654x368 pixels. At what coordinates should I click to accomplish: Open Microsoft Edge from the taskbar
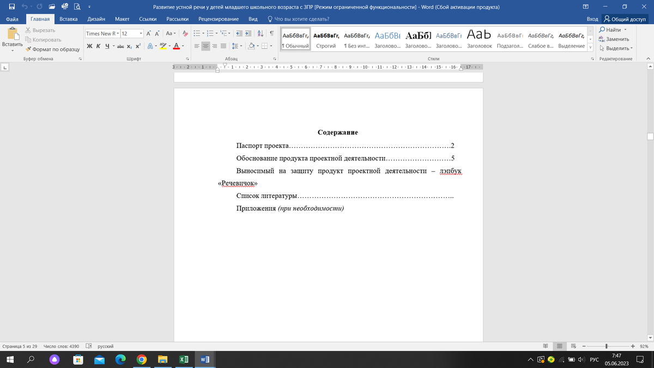point(120,359)
